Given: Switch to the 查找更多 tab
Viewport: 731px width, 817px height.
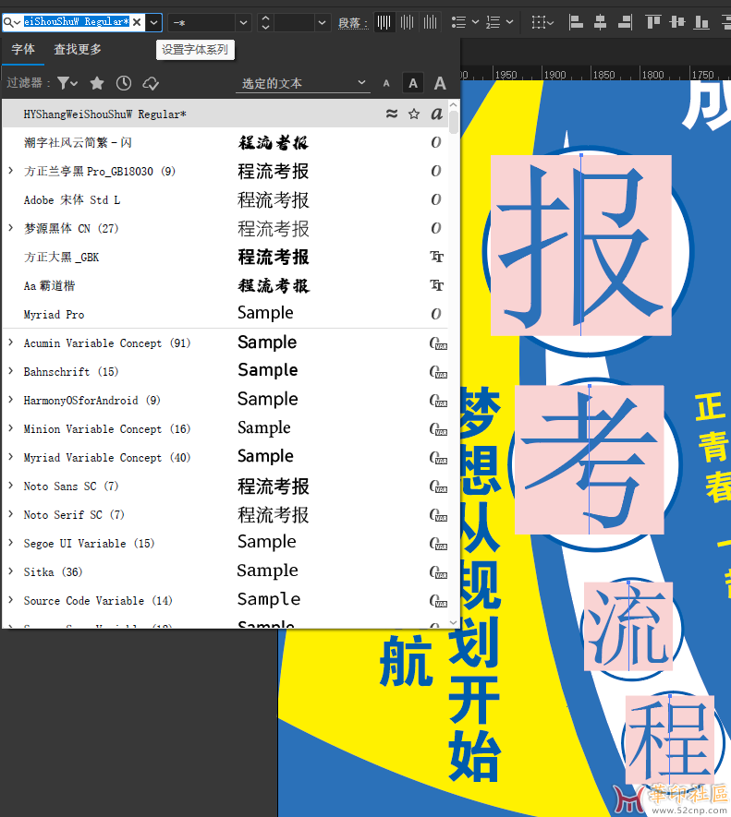Looking at the screenshot, I should pos(78,50).
